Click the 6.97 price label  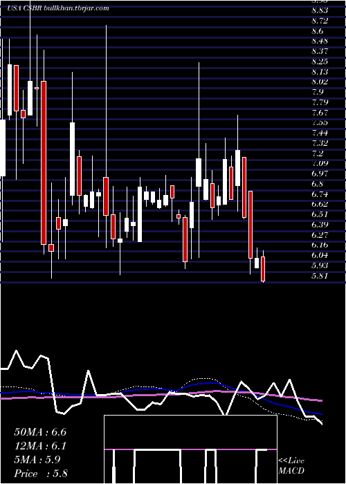pyautogui.click(x=320, y=174)
